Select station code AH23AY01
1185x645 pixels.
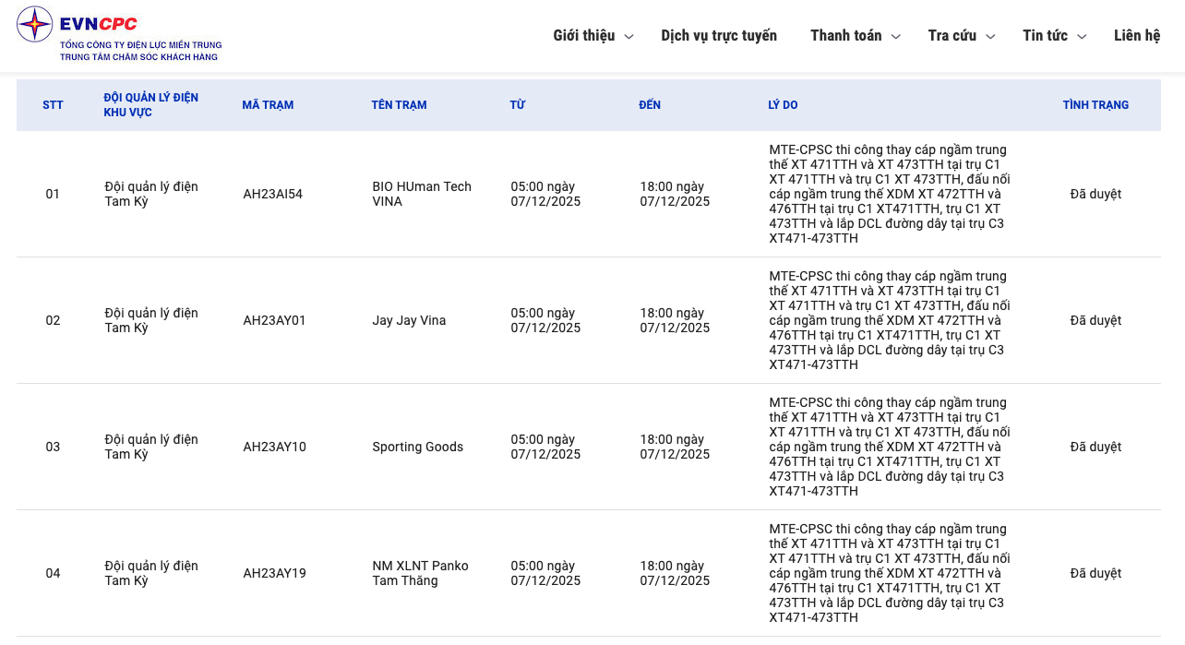[274, 320]
